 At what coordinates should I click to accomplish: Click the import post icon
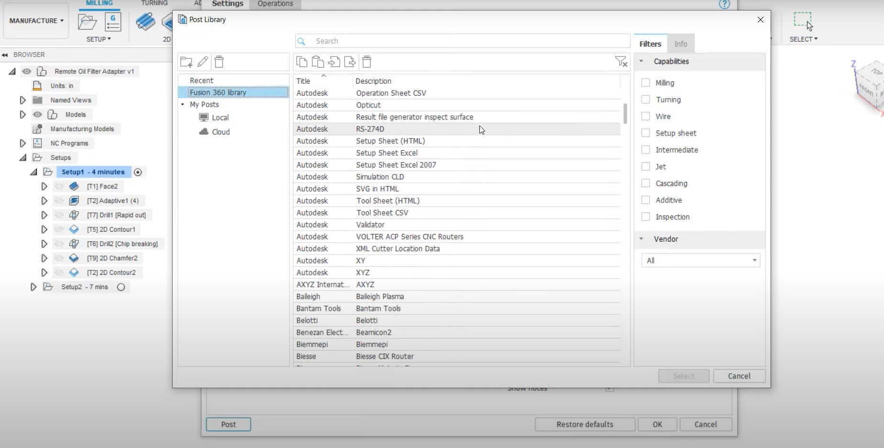[334, 62]
